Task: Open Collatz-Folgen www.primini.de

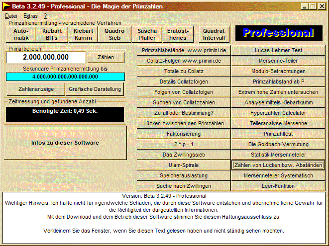Action: click(x=184, y=61)
